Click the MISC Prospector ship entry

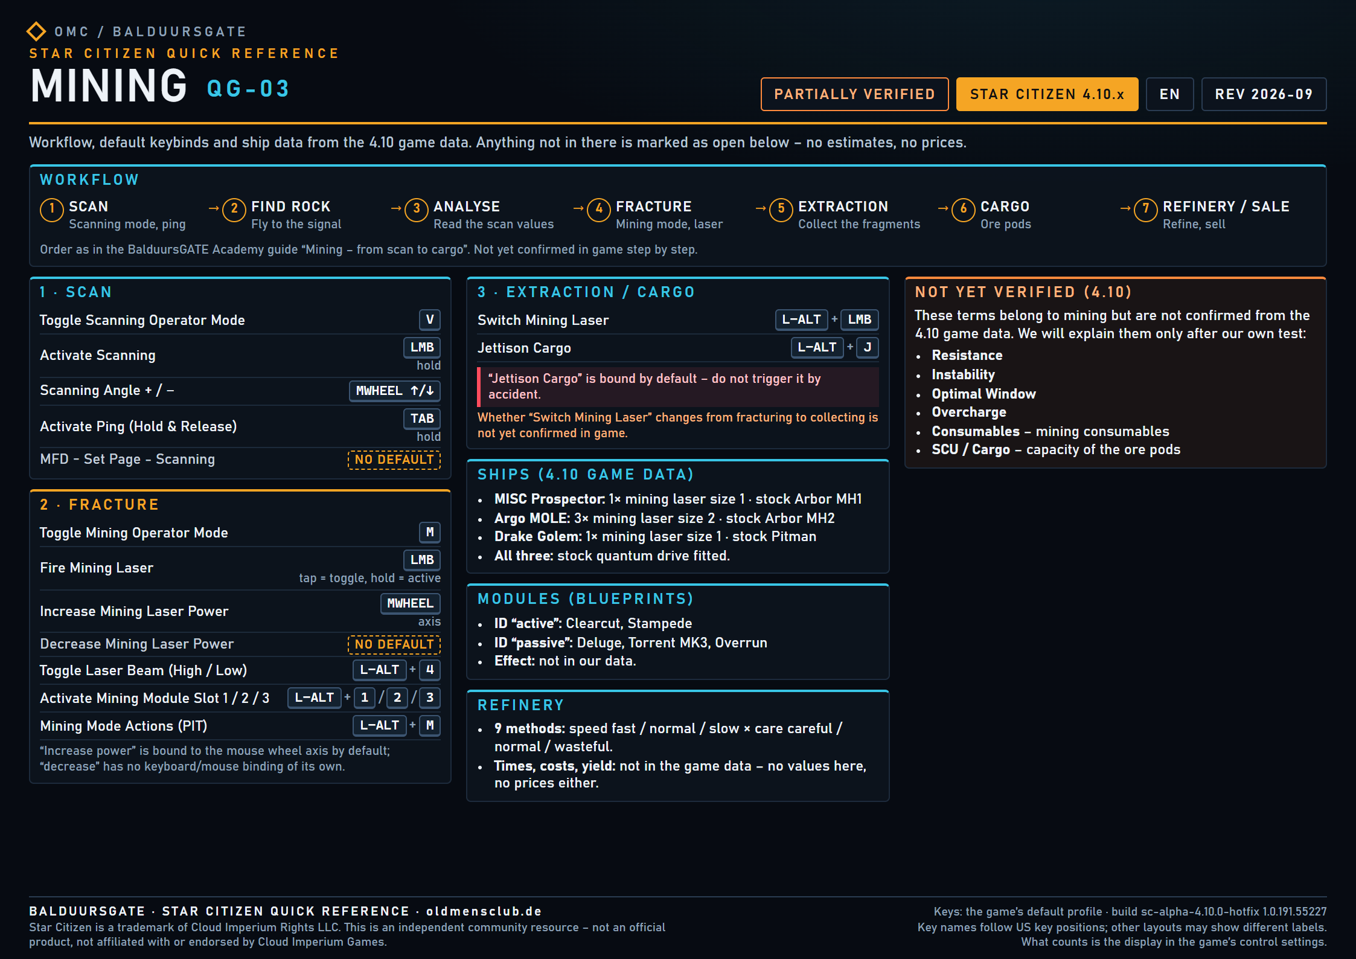(x=678, y=499)
